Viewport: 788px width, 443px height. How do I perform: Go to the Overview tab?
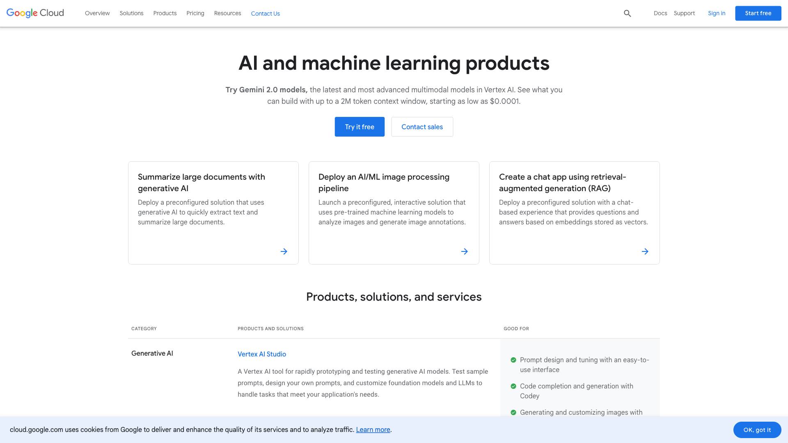click(97, 14)
